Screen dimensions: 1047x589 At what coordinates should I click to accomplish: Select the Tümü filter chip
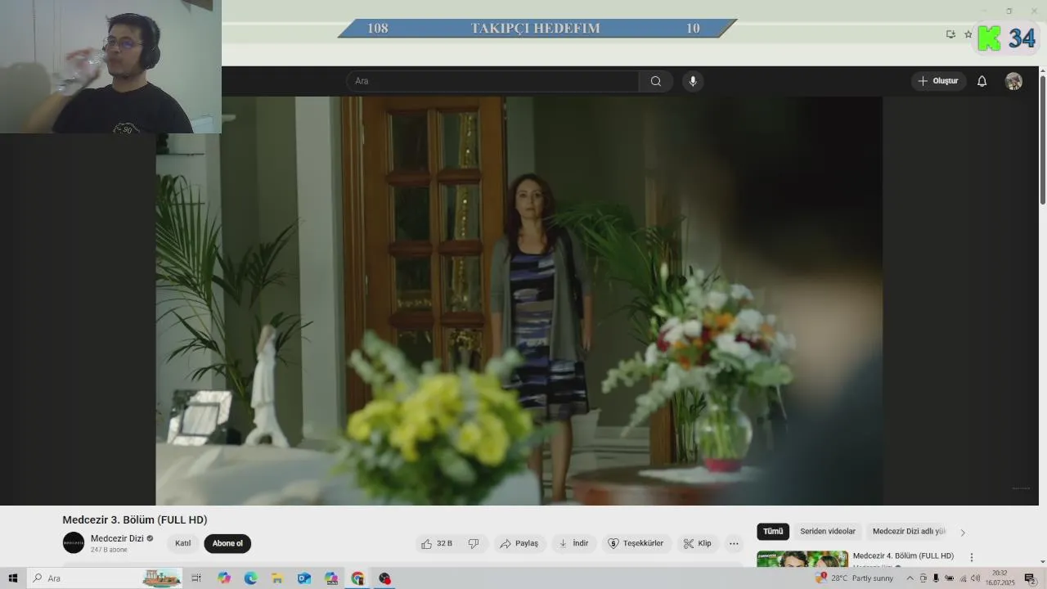[x=773, y=532]
